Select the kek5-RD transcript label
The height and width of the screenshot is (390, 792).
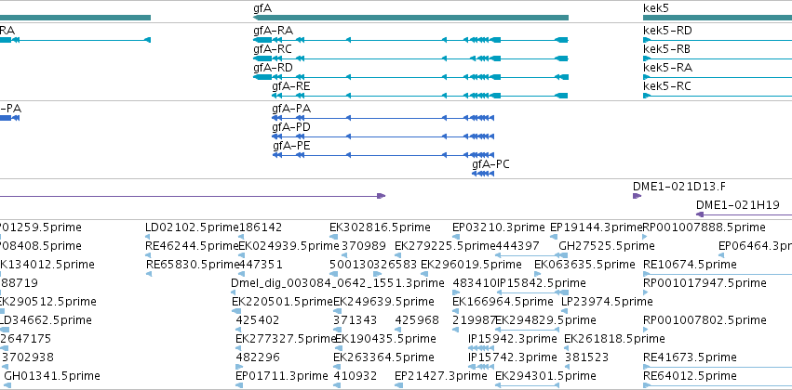(667, 31)
